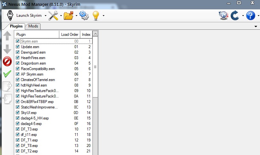Expand the tools icon dropdown arrow
The image size is (260, 155).
coord(61,15)
